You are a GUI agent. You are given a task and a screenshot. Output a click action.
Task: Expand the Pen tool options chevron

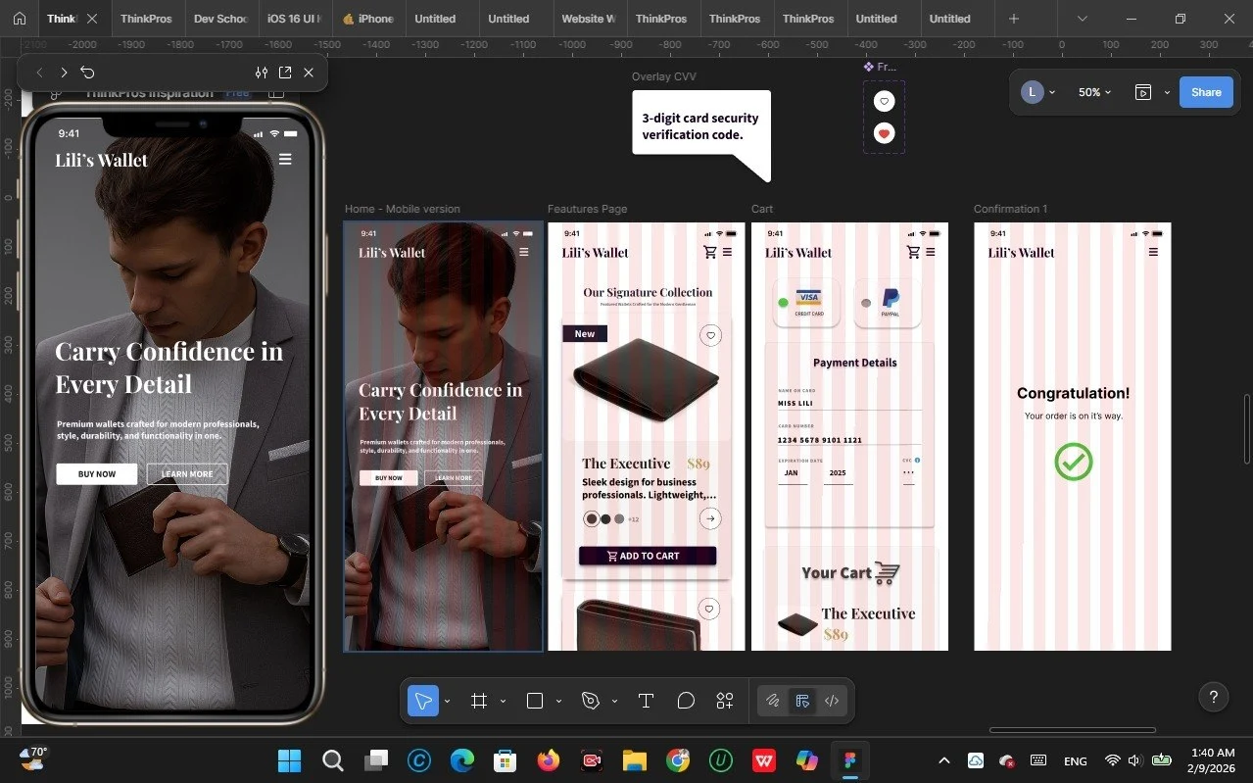614,702
